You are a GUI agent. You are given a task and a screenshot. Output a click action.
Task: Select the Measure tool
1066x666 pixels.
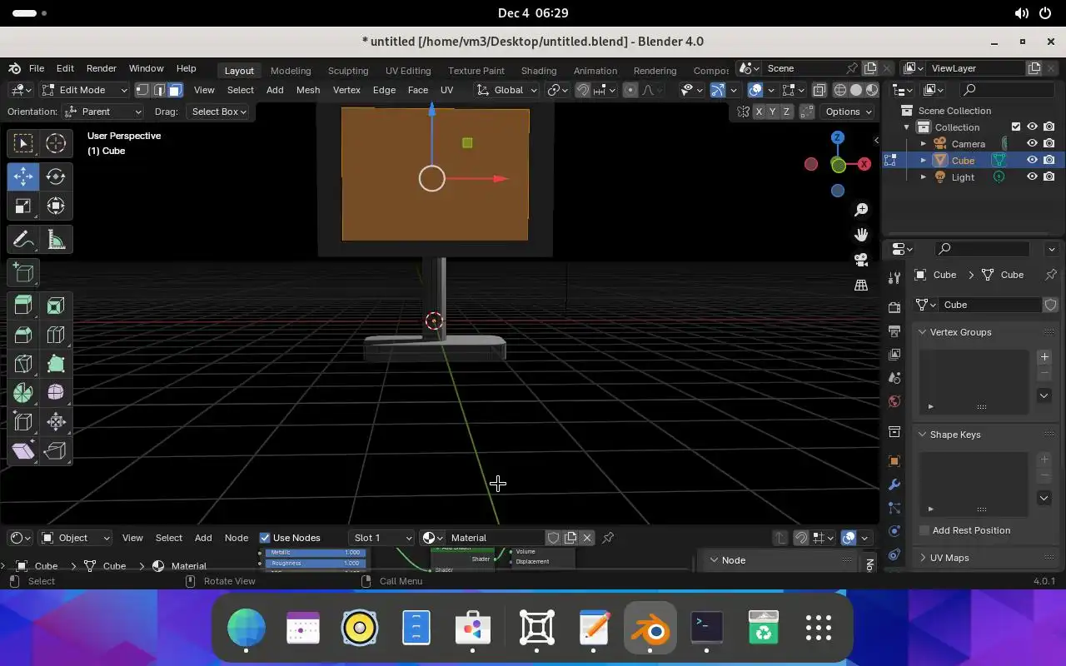tap(56, 240)
